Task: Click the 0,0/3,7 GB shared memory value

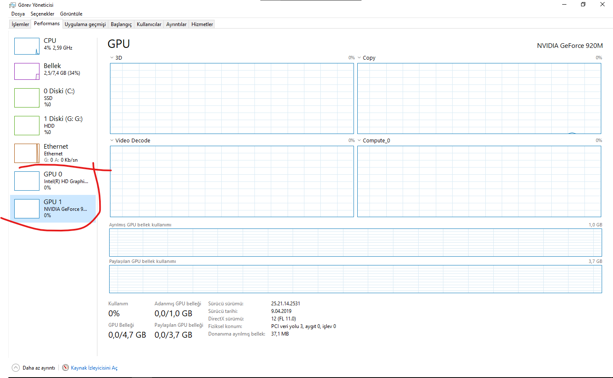Action: pos(173,335)
